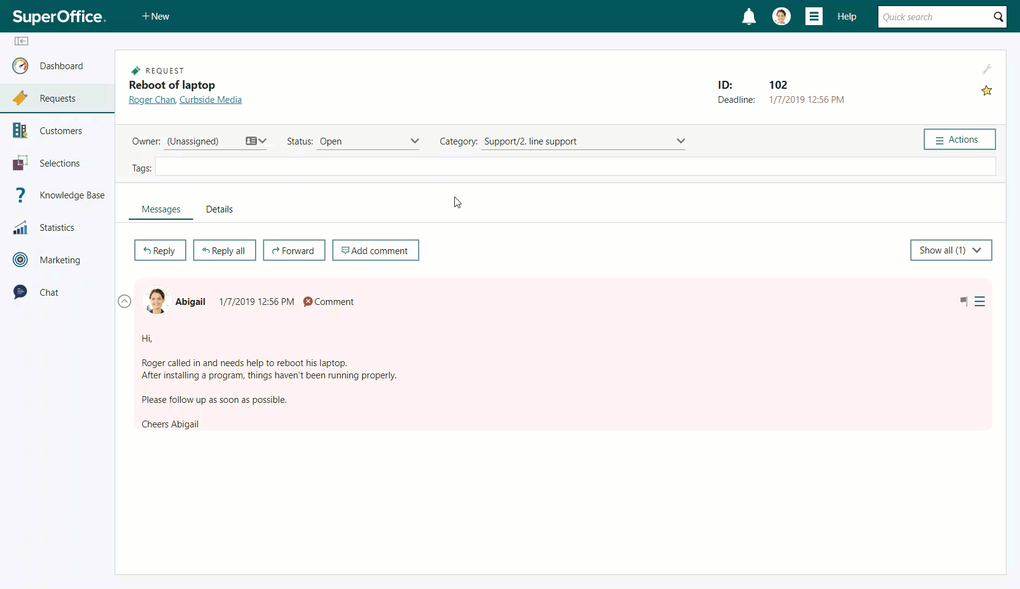The width and height of the screenshot is (1020, 589).
Task: Click the quick search magnifier icon
Action: [999, 17]
